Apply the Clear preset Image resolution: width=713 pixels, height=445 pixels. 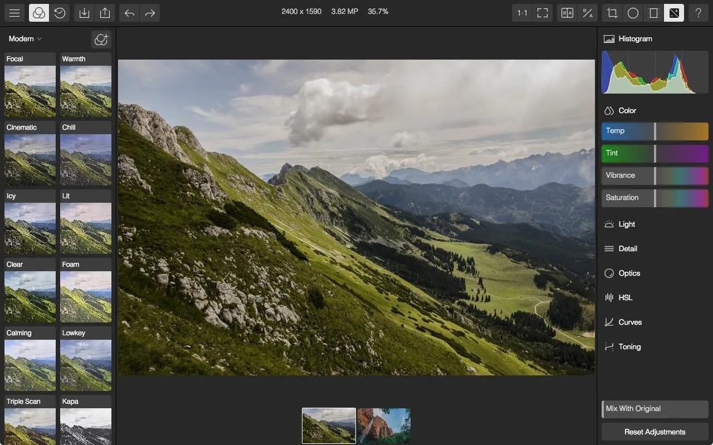(x=30, y=291)
